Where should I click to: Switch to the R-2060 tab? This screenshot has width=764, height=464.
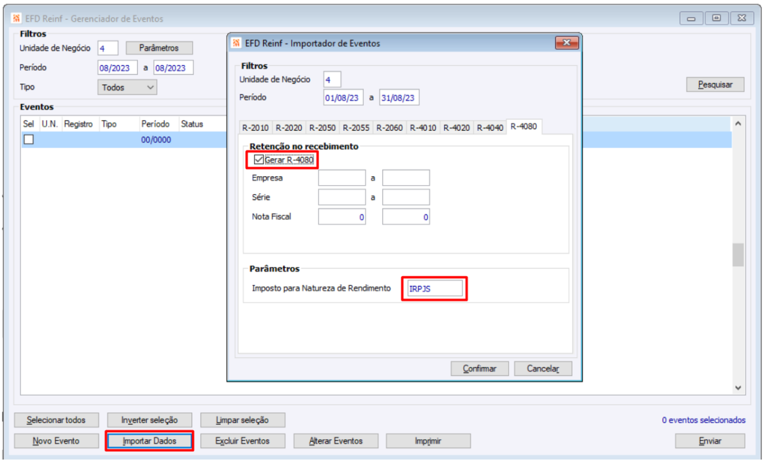[x=390, y=128]
